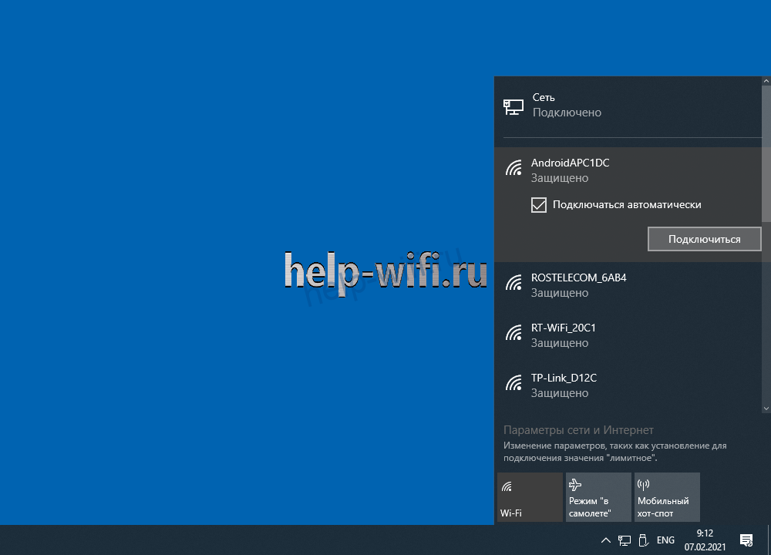Click the AndroidAPC1DC Wi-Fi signal icon

[513, 167]
